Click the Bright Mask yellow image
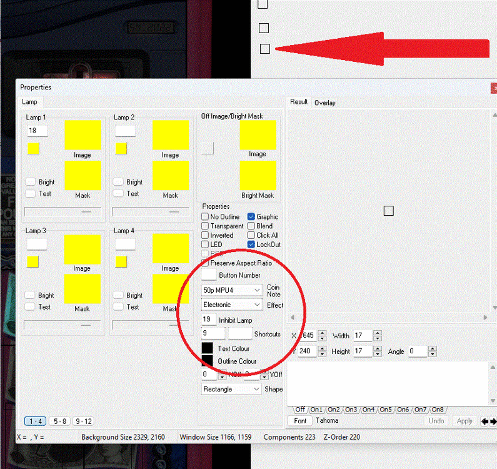 [258, 176]
